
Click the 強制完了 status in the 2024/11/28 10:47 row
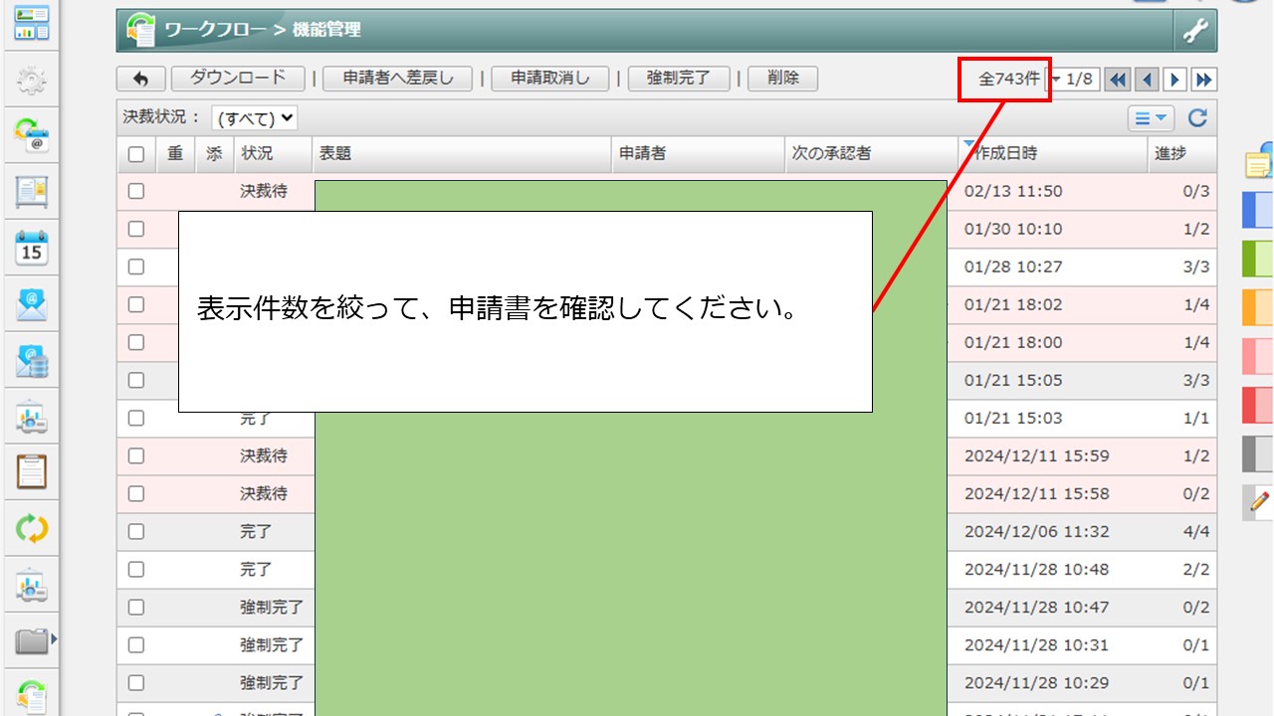point(271,607)
